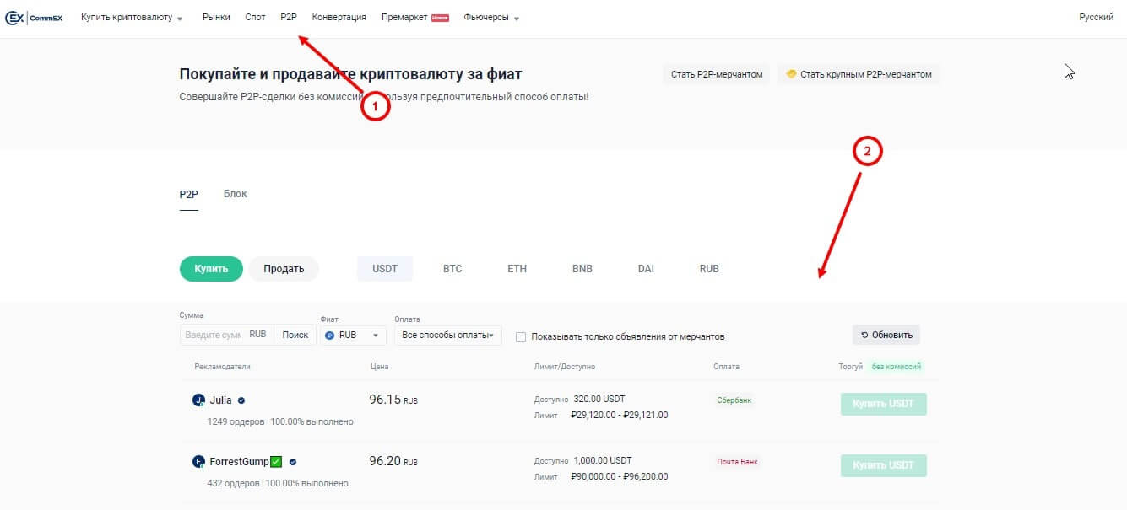The width and height of the screenshot is (1127, 510).
Task: Click the verified badge next to ForrestGump
Action: point(293,462)
